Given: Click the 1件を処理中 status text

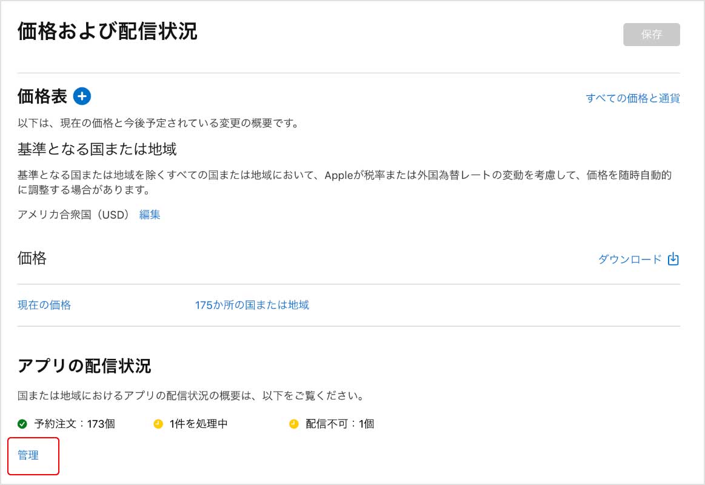Looking at the screenshot, I should point(199,424).
